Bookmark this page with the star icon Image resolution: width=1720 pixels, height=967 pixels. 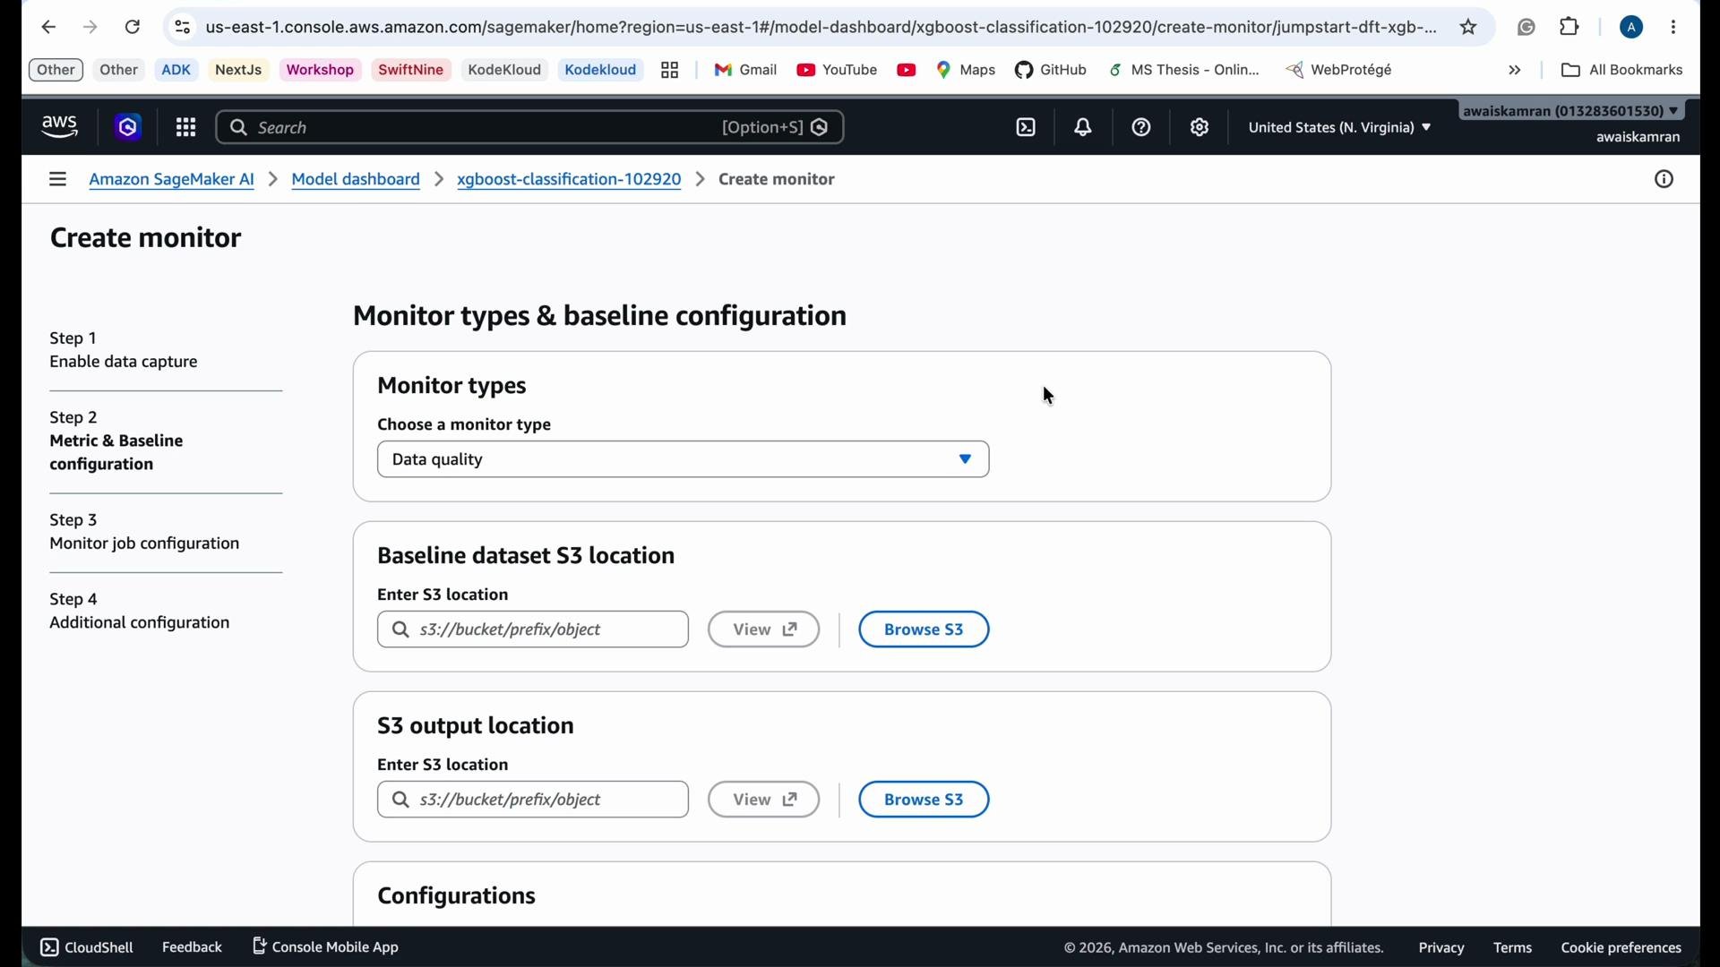click(x=1468, y=28)
